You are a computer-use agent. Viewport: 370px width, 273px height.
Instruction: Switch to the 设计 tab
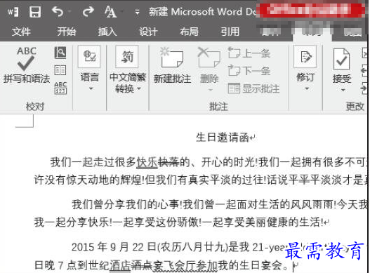click(x=148, y=32)
